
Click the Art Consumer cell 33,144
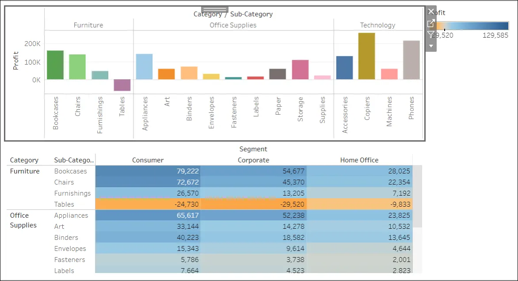pyautogui.click(x=148, y=227)
